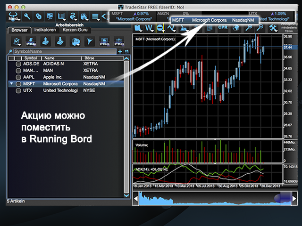This screenshot has height=226, width=302.
Task: Open the globe refresh icon dropdown
Action: click(75, 41)
